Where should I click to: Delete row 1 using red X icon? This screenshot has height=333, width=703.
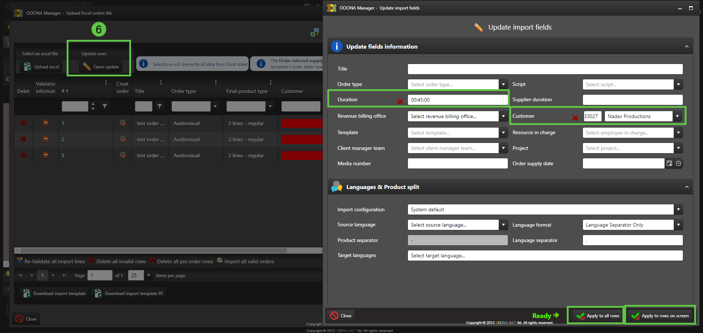23,123
